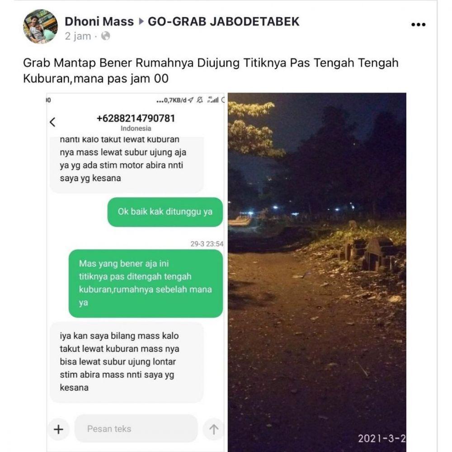Tap the Ok baik kak ditunggu ya bubble
The width and height of the screenshot is (452, 452).
click(165, 212)
